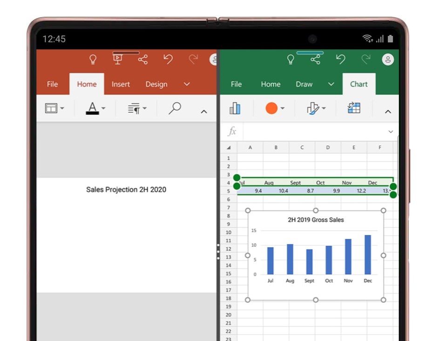Screen dimensions: 439x341
Task: Collapse the PowerPoint ribbon
Action: pyautogui.click(x=204, y=112)
